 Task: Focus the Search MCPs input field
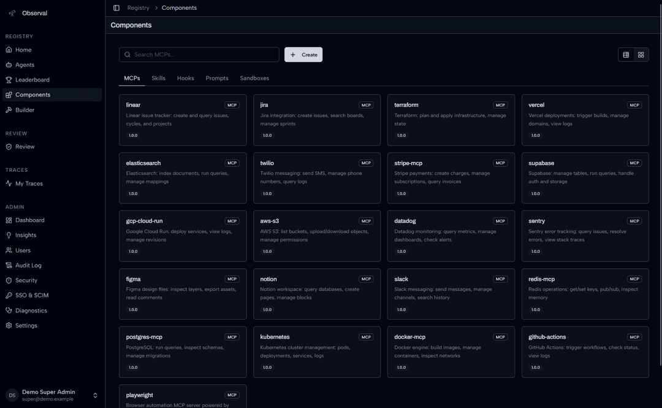click(199, 55)
